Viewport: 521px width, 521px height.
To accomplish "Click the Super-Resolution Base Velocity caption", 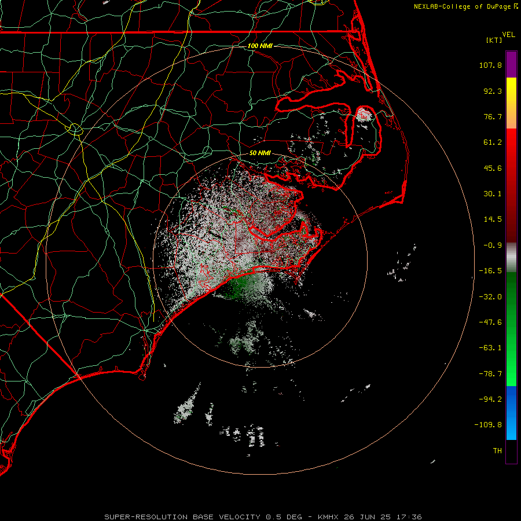I will pos(263,517).
